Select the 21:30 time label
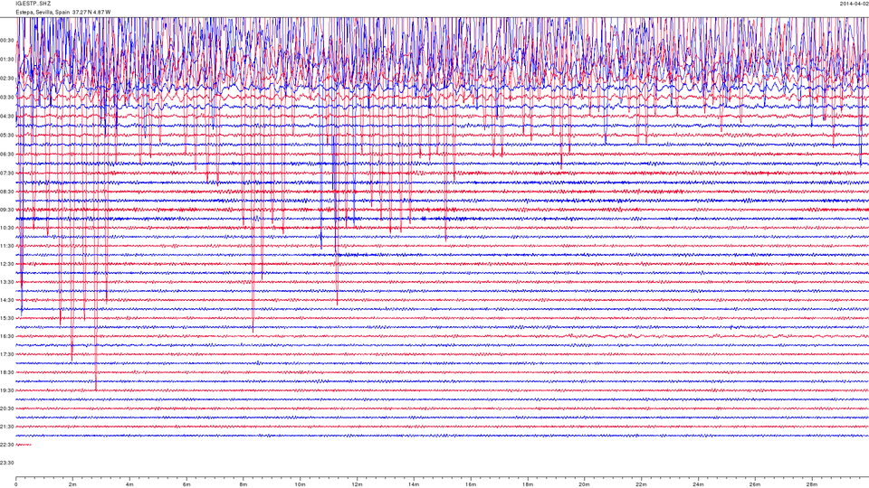Viewport: 869px width, 488px height. click(7, 427)
